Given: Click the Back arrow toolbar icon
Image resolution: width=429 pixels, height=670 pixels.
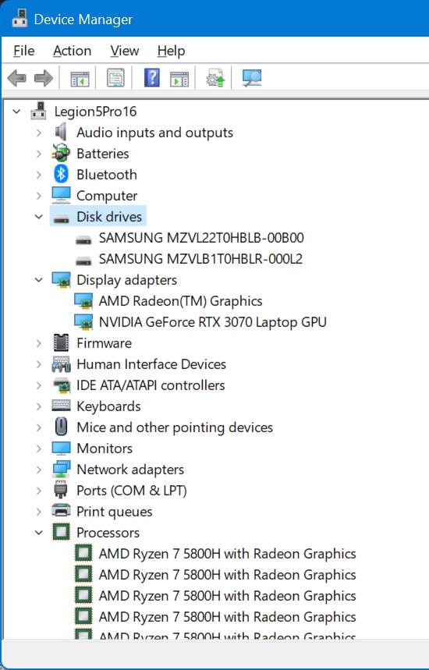Looking at the screenshot, I should 17,78.
